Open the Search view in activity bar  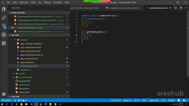tap(4, 18)
